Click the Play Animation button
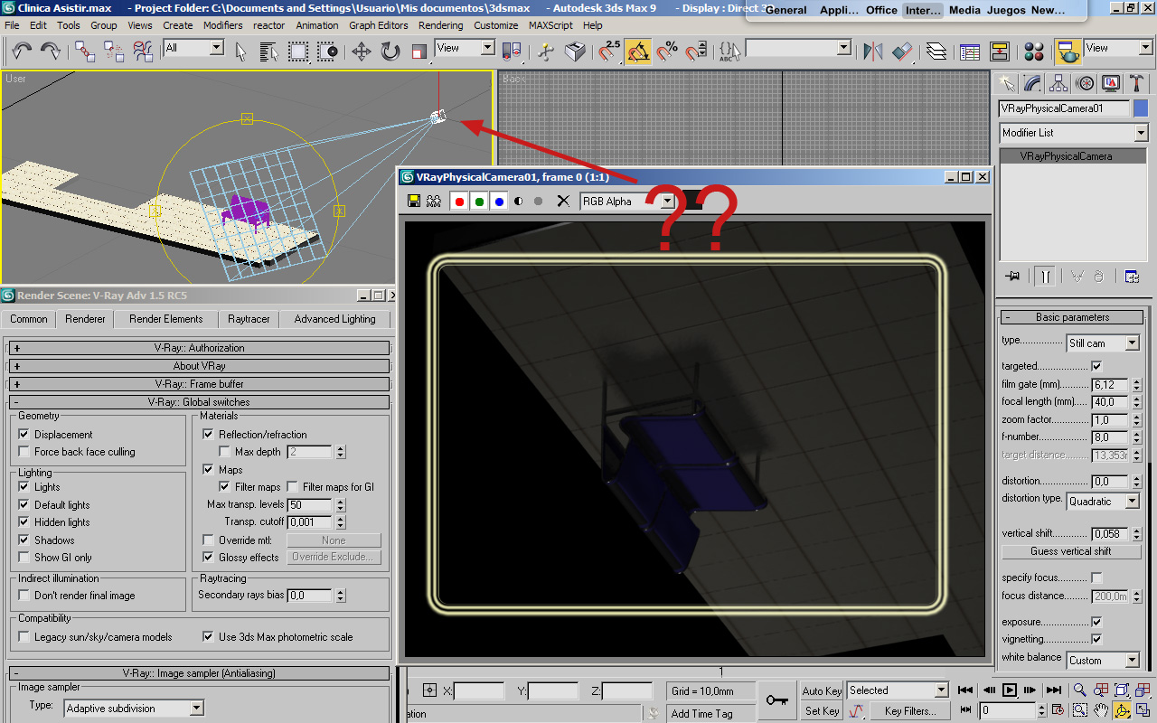1157x723 pixels. (x=1010, y=690)
